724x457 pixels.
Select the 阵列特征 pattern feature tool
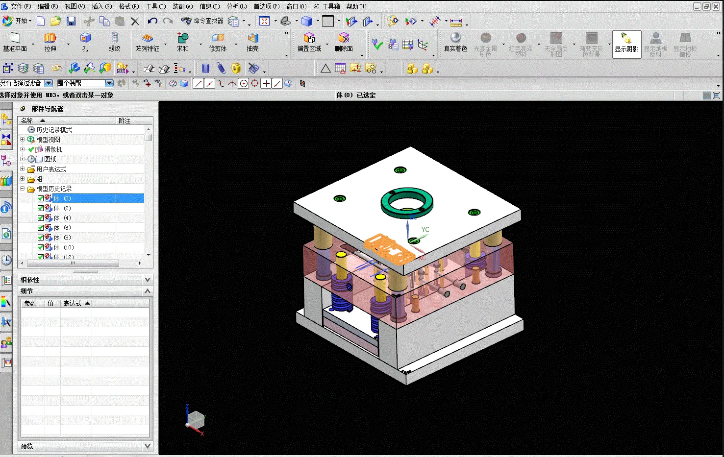click(147, 43)
